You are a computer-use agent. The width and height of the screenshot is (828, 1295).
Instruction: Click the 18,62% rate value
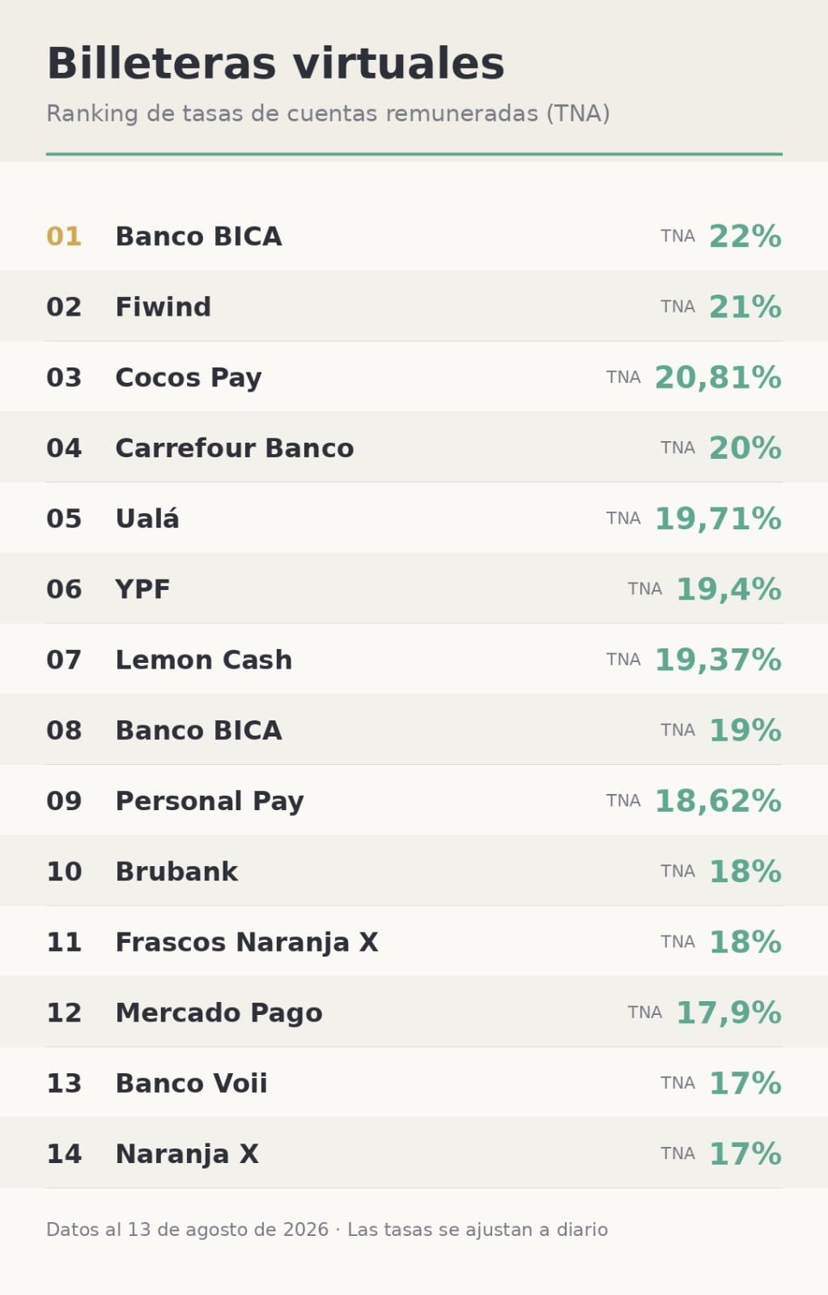click(x=718, y=801)
